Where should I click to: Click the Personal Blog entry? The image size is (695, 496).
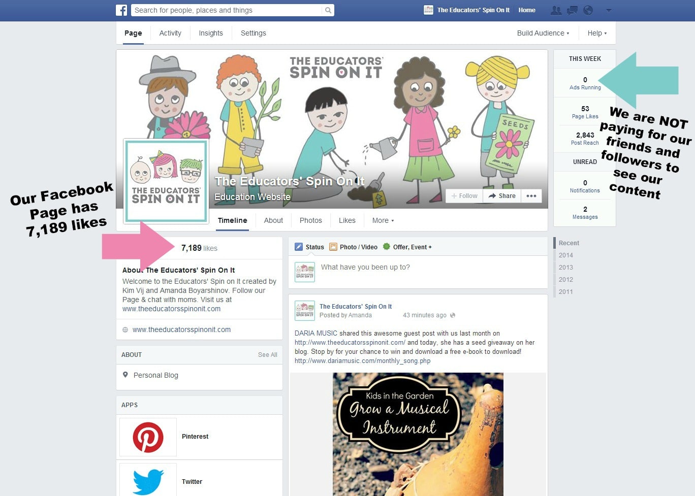(156, 375)
